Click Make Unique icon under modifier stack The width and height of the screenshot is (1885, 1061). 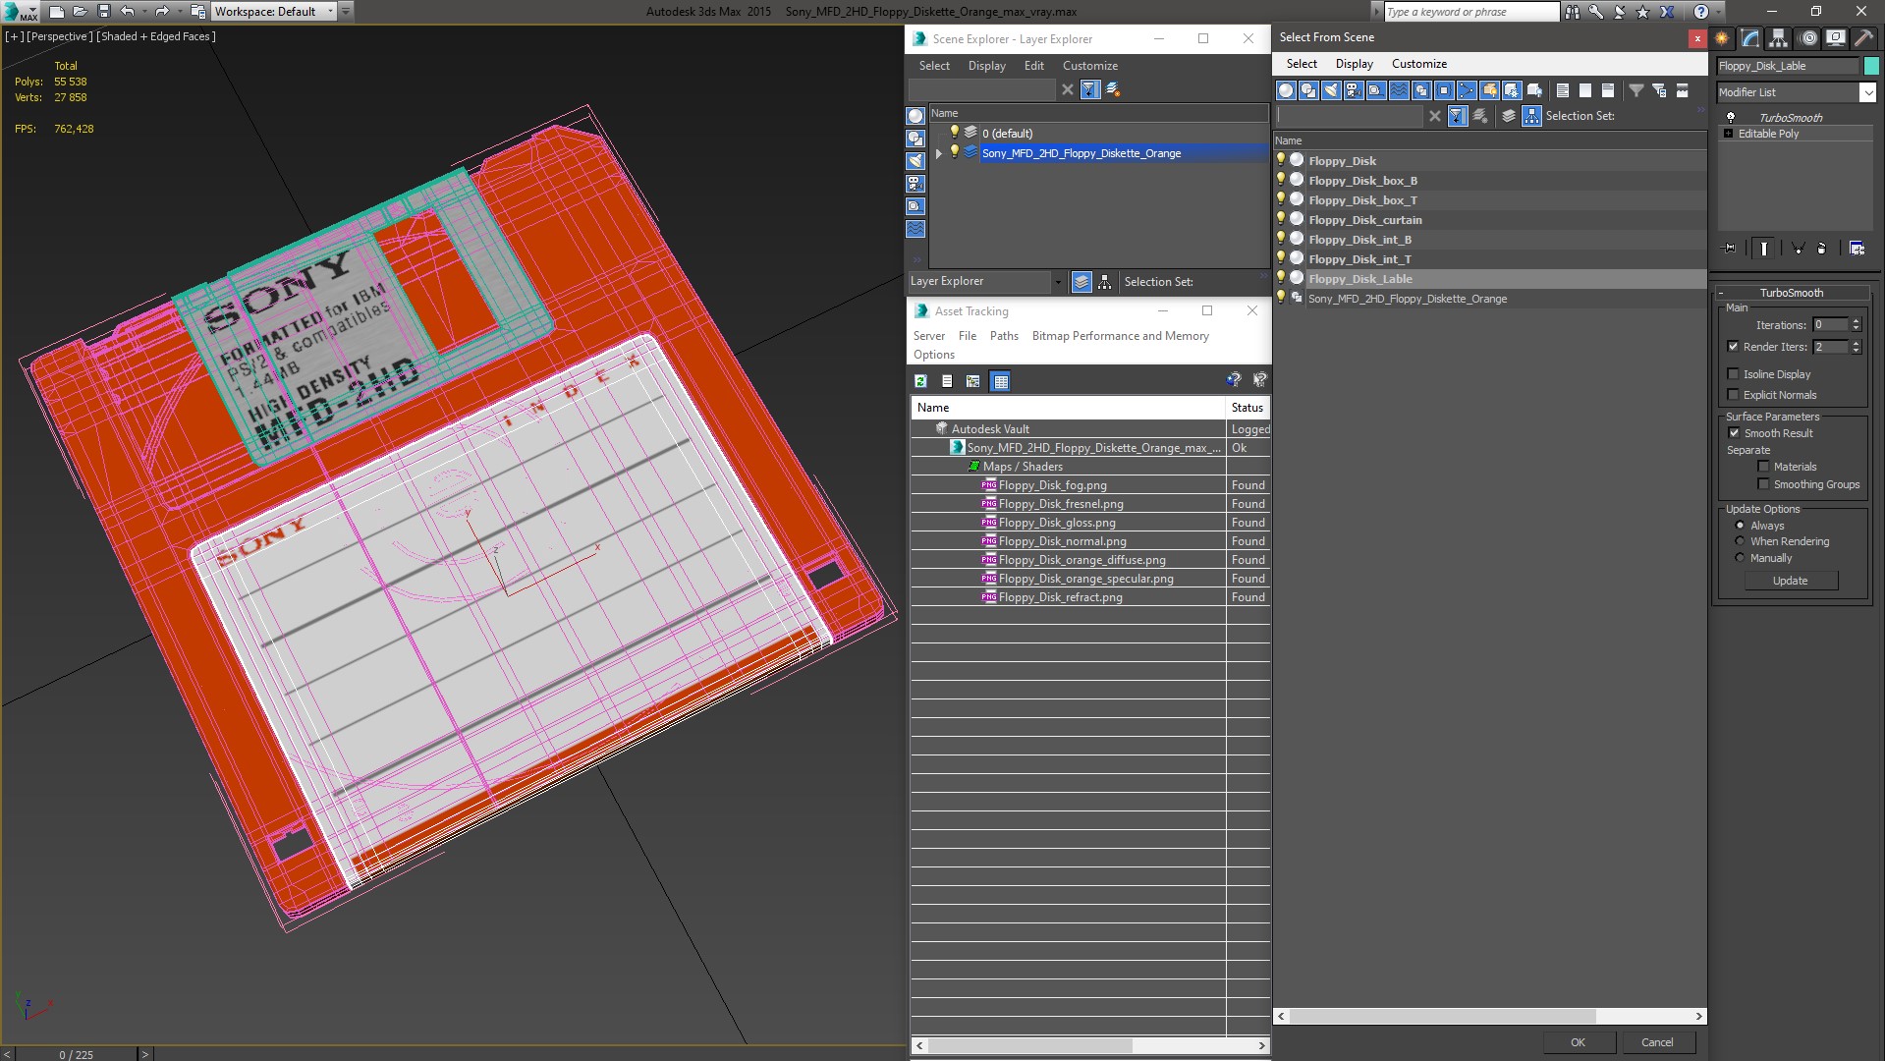click(x=1799, y=249)
